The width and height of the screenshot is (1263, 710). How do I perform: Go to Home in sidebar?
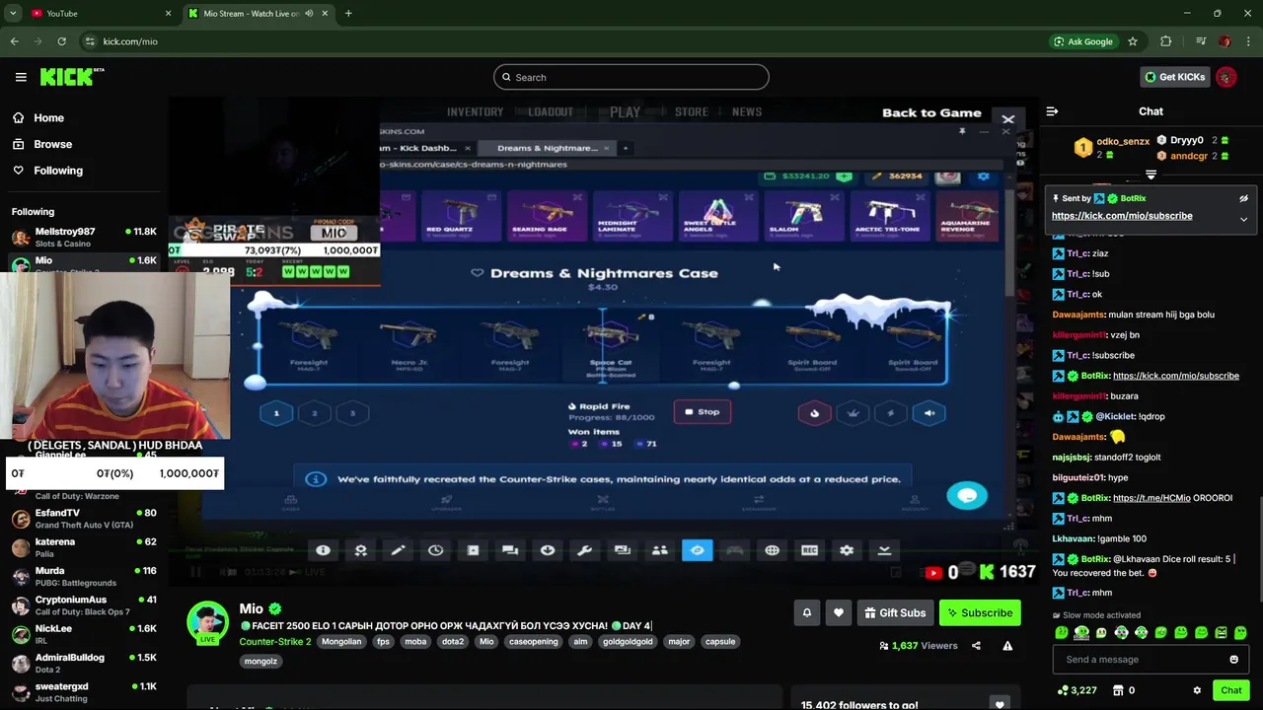[x=48, y=117]
